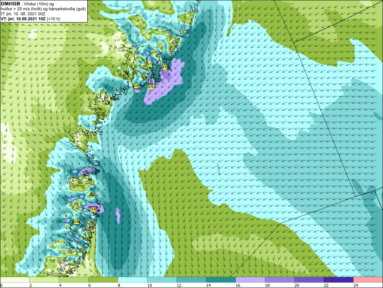Click the legend scale number 6
The width and height of the screenshot is (383, 288).
click(x=89, y=285)
